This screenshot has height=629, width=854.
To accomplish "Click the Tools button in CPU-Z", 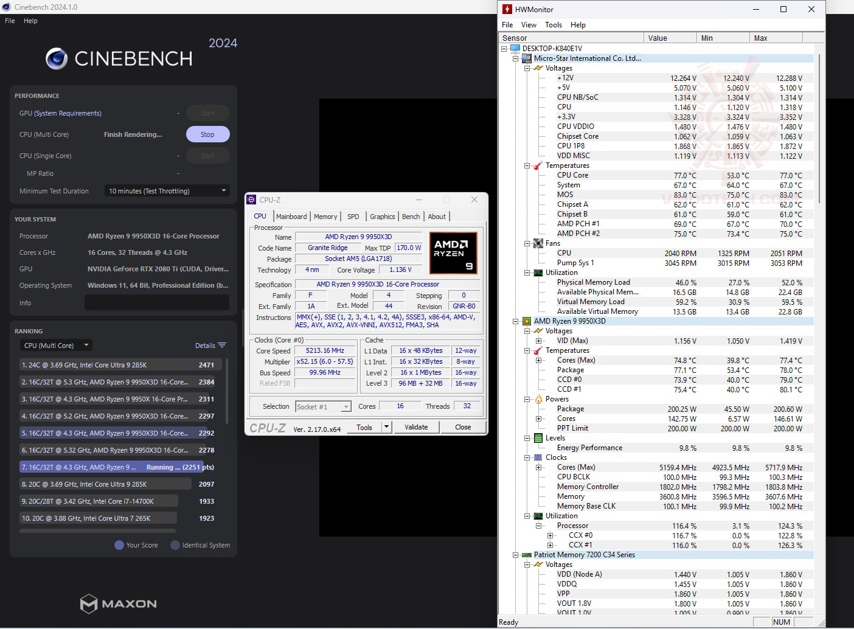I will click(364, 427).
